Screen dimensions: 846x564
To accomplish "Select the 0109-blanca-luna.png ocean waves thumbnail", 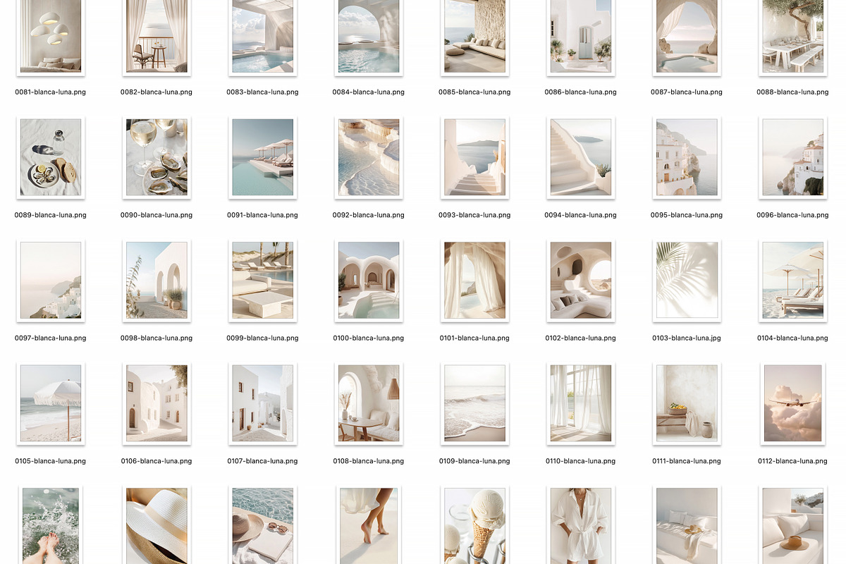I will click(474, 403).
